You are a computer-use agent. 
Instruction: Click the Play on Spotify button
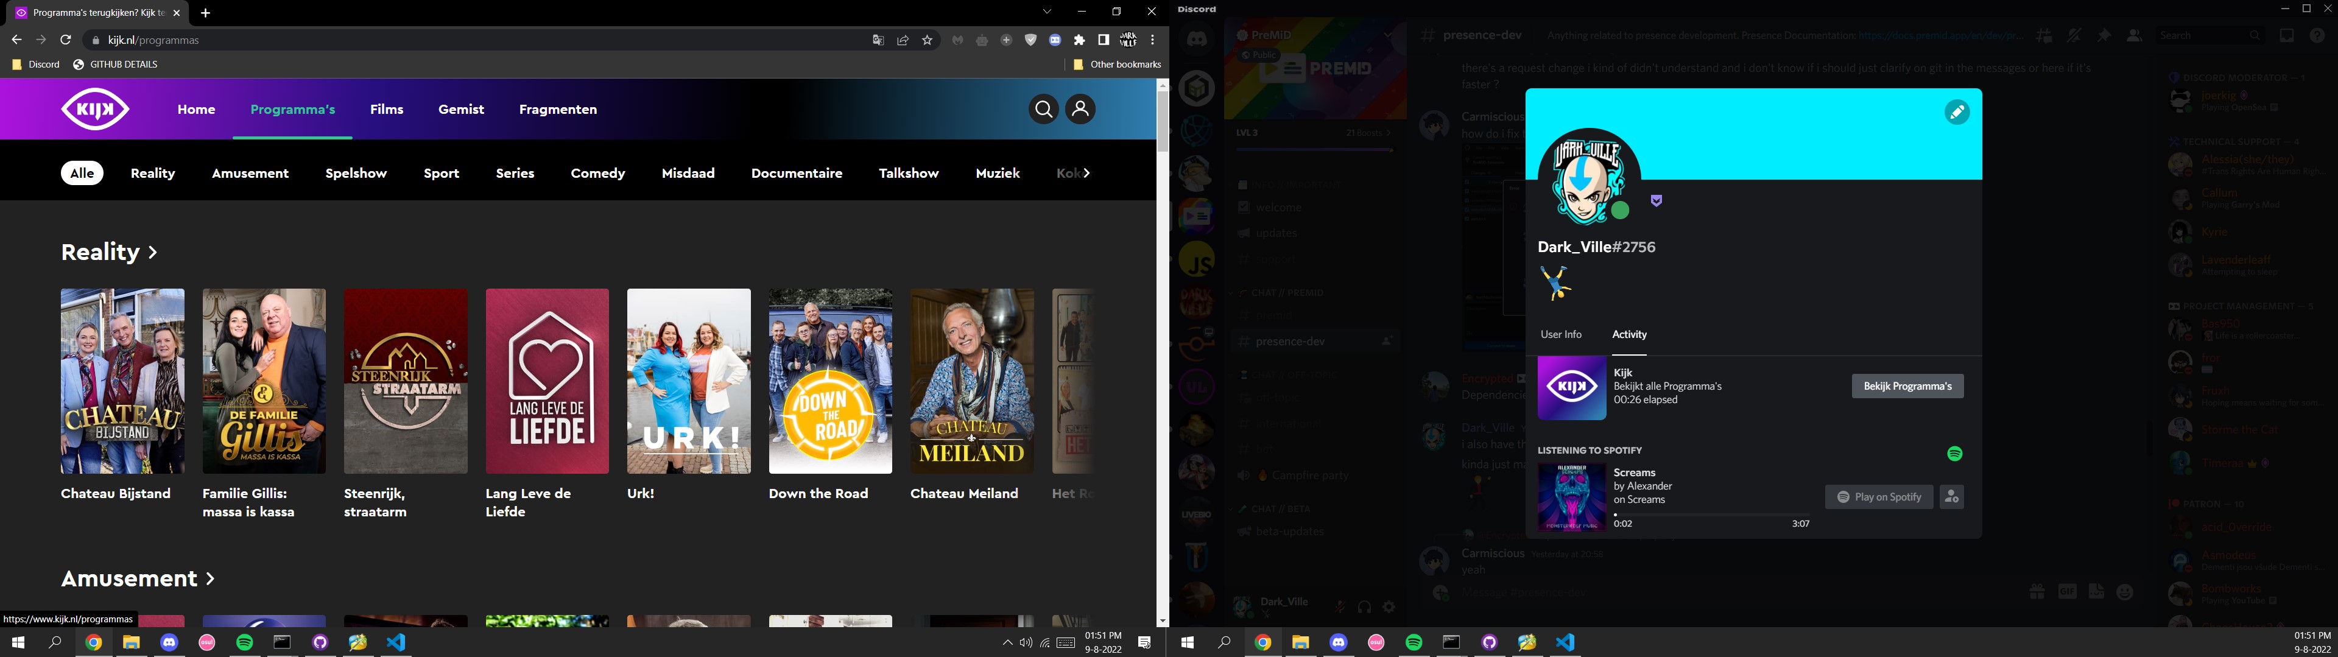[1879, 496]
